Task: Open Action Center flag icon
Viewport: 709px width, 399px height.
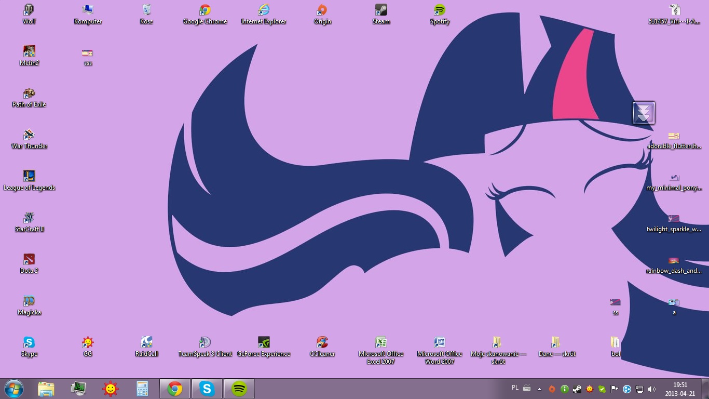Action: [x=615, y=389]
